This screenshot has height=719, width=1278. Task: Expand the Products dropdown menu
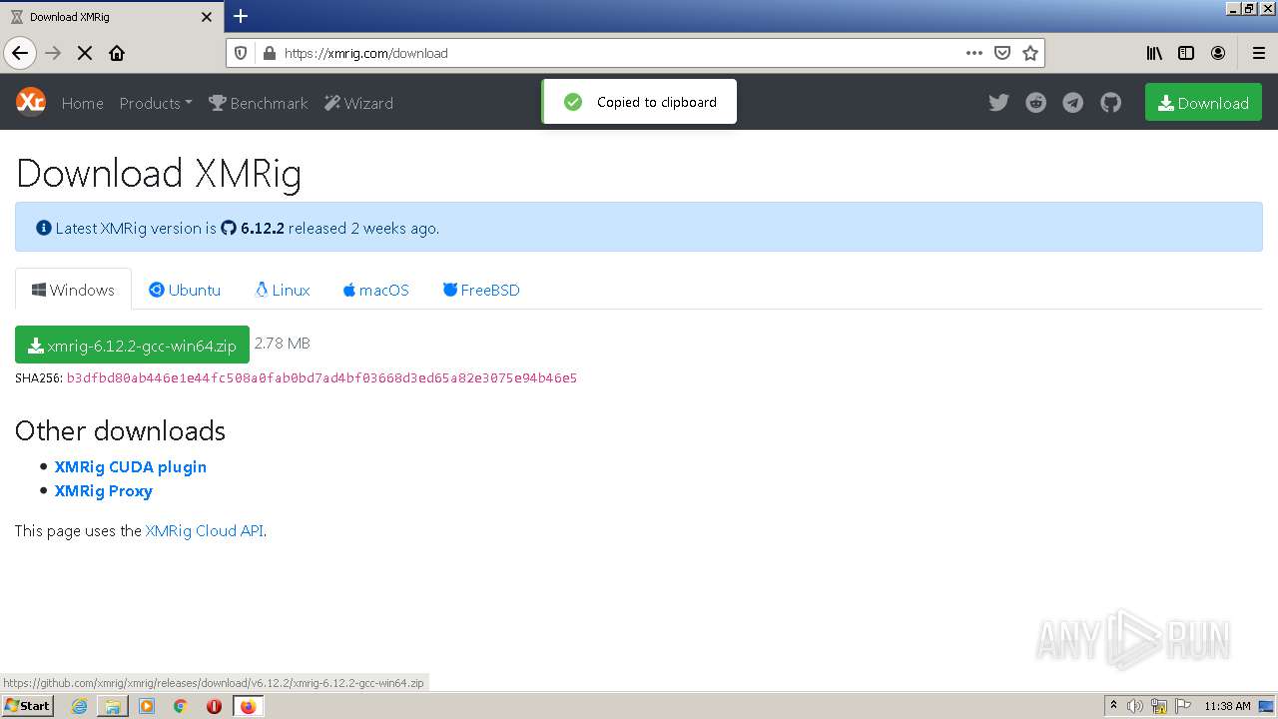[x=156, y=103]
